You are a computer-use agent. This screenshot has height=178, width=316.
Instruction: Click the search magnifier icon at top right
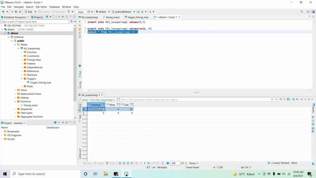click(302, 12)
